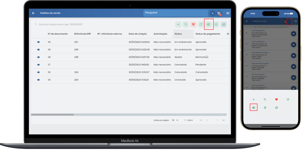This screenshot has width=303, height=151.
Task: Click the Pendente payment status of order 37
Action: (x=201, y=65)
